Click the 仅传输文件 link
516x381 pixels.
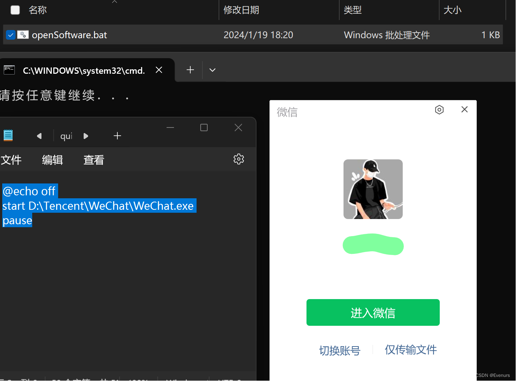tap(411, 350)
